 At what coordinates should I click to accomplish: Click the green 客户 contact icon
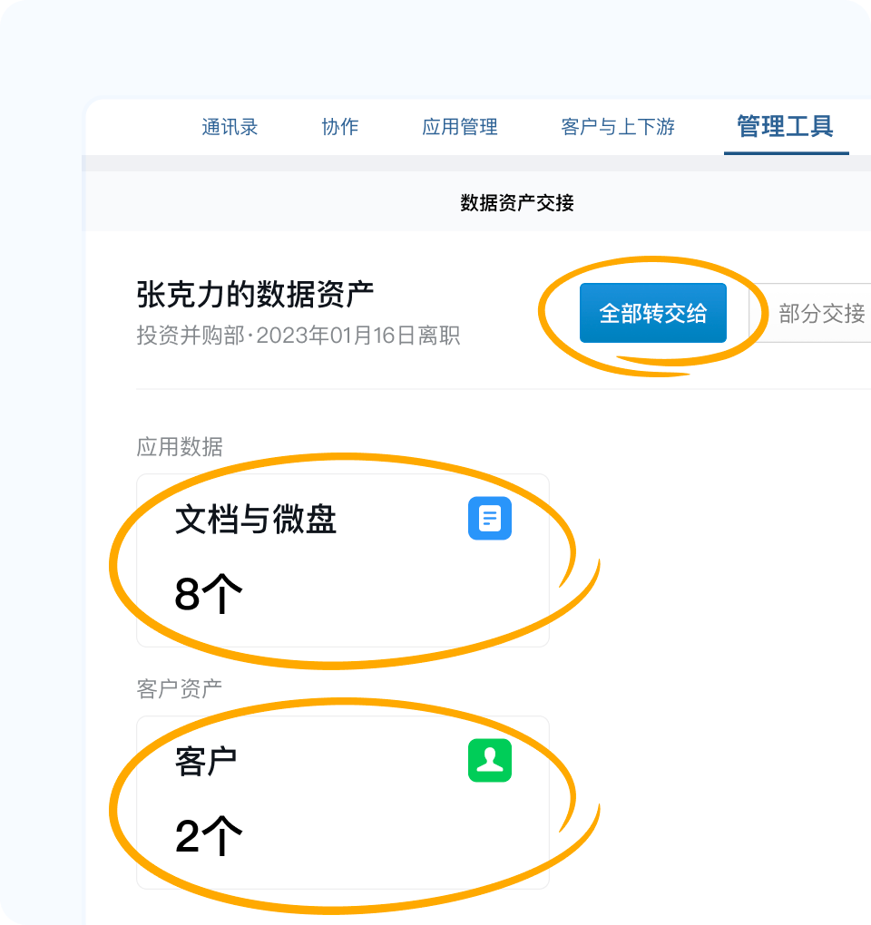tap(489, 758)
